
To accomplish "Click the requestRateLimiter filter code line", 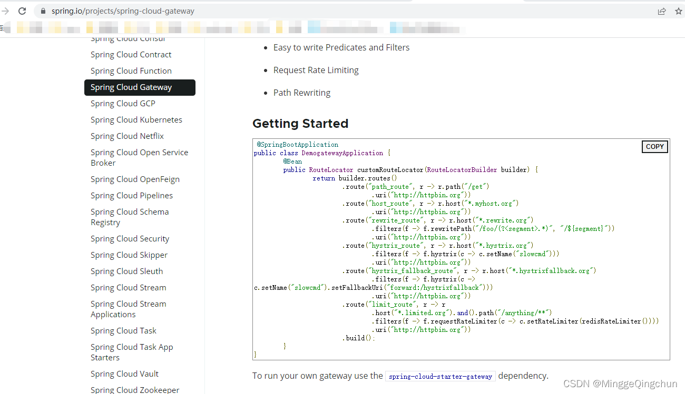I will 515,321.
